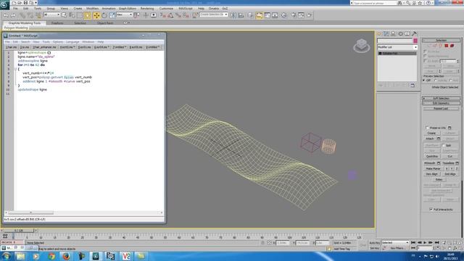464x261 pixels.
Task: Click the Redo arrow icon
Action: (13, 15)
